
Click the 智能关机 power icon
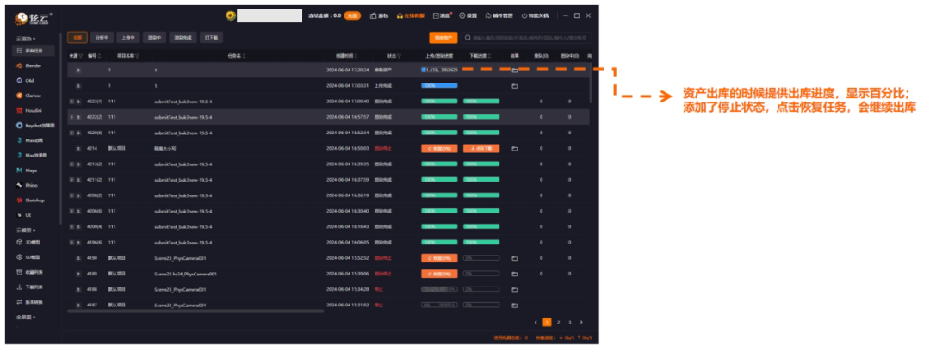click(x=524, y=16)
